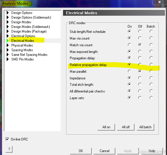This screenshot has width=167, height=155.
Task: Expand Design Modes (Package) arrow
Action: [x=8, y=31]
